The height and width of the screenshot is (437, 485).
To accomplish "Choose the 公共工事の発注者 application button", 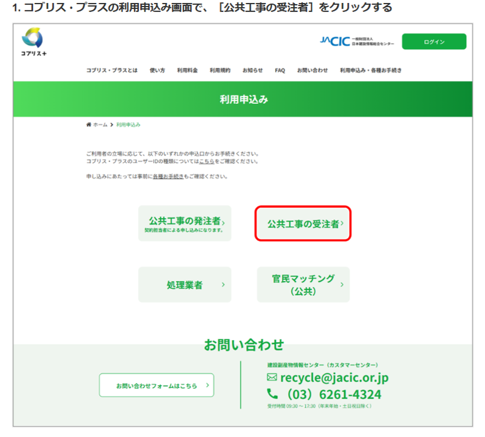I will pyautogui.click(x=185, y=224).
